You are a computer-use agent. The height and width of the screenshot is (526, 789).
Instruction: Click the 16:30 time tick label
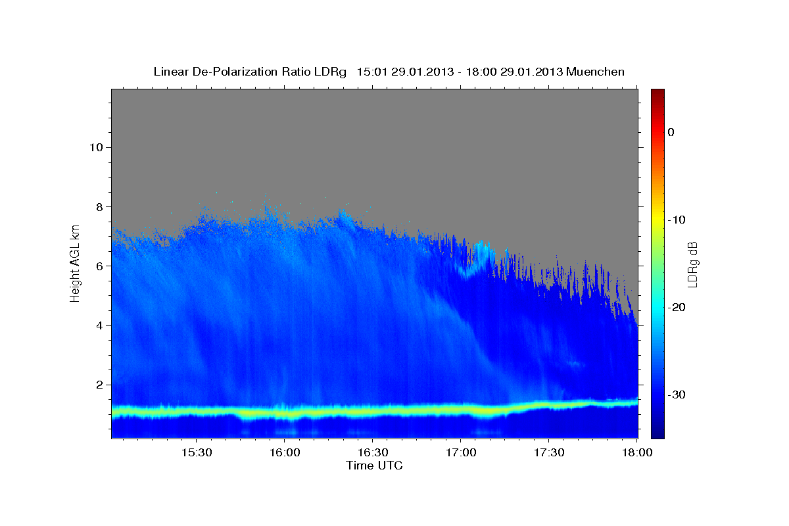coord(372,453)
